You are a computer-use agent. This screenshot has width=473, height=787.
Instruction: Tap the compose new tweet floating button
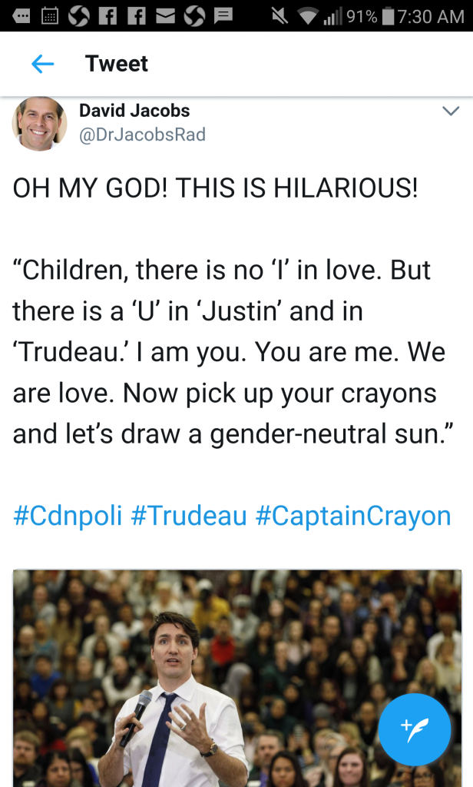pos(415,729)
